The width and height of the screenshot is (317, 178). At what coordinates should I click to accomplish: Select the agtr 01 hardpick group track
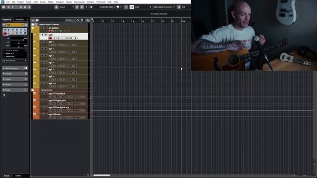[64, 95]
